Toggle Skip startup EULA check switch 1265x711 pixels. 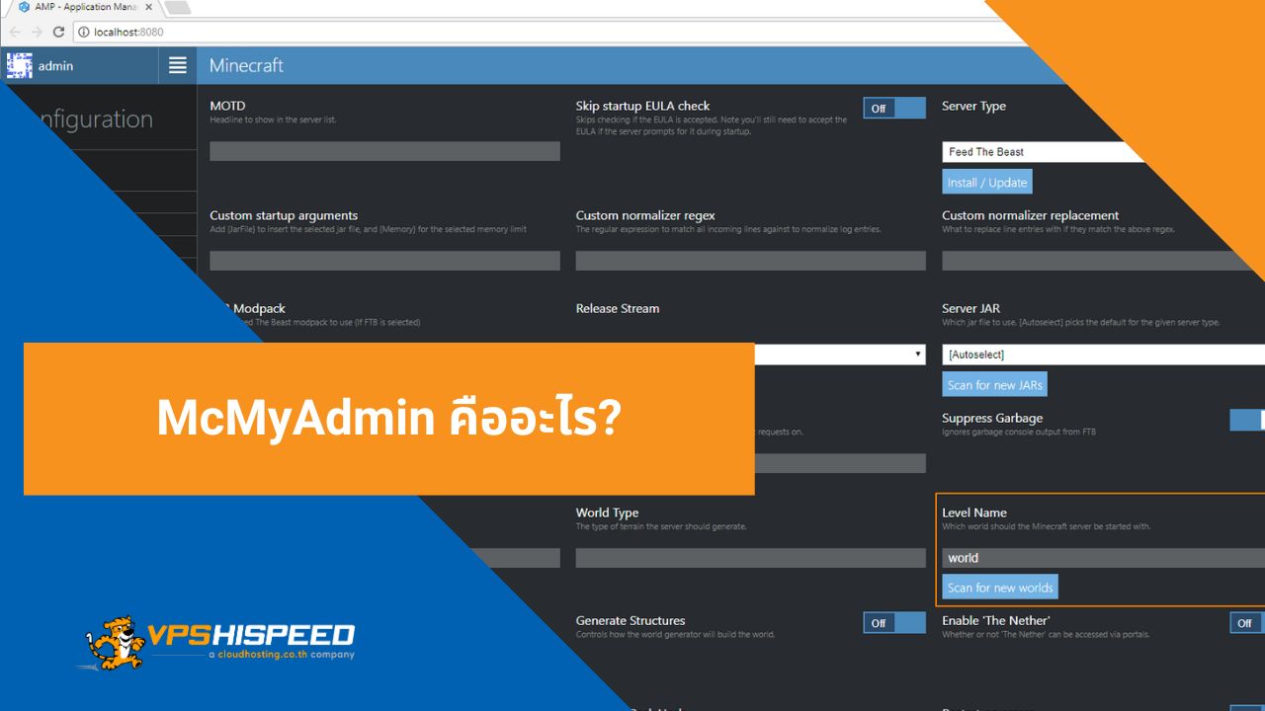894,108
